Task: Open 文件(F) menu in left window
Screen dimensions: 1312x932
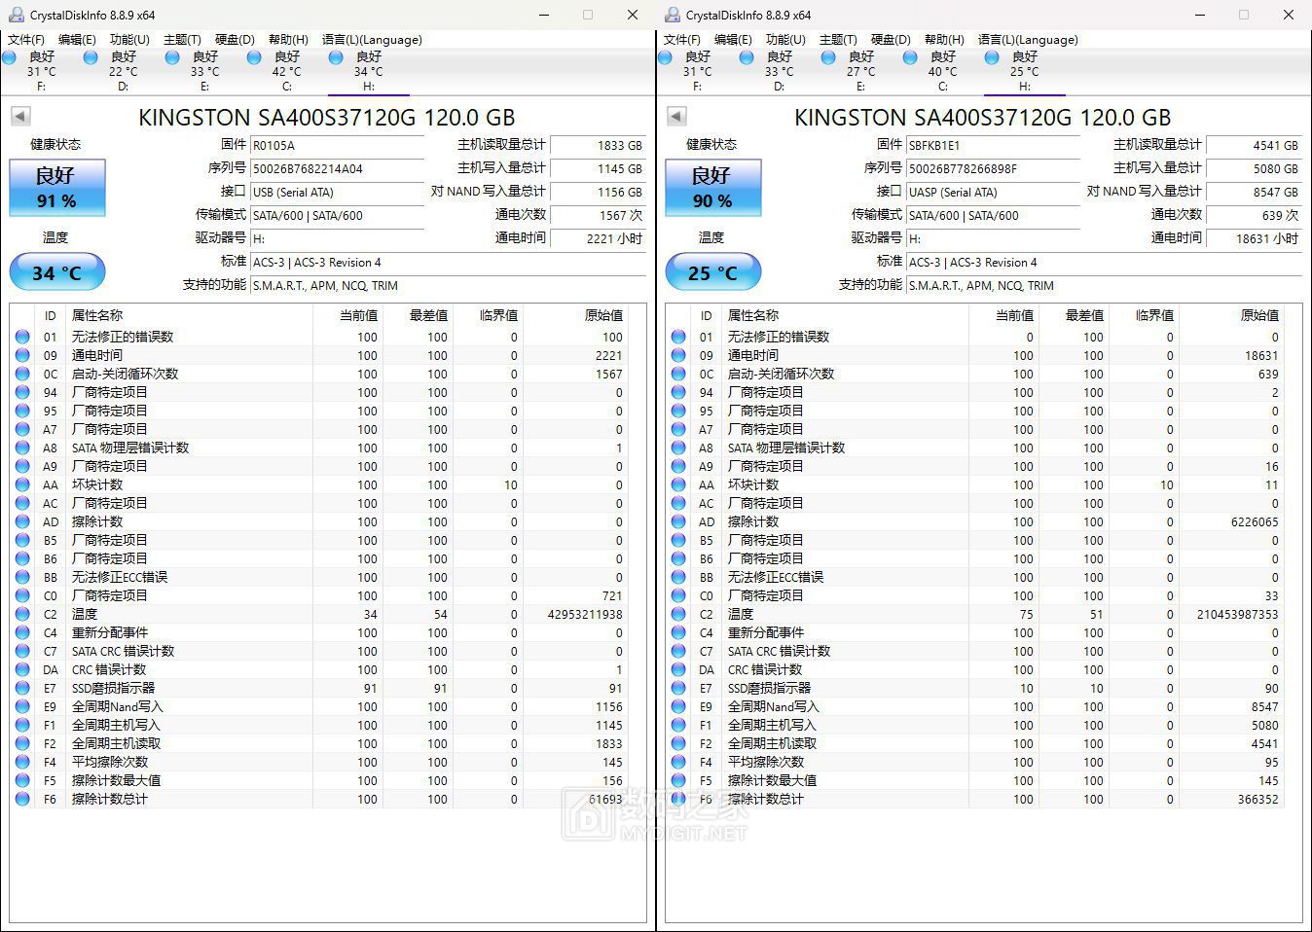Action: pyautogui.click(x=26, y=40)
